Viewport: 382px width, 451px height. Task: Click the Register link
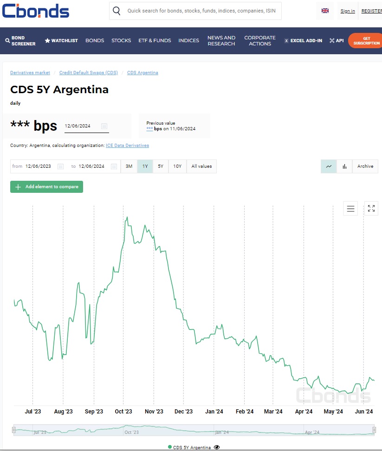(372, 11)
